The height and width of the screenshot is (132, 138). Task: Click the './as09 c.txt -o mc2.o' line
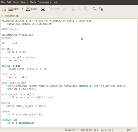pos(27,69)
